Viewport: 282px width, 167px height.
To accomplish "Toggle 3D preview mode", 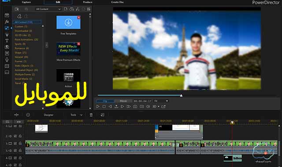I will [x=154, y=106].
